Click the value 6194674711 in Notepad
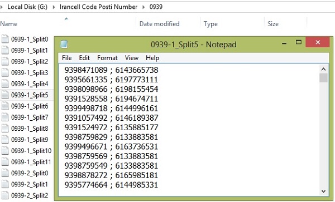Viewport: 335px width, 202px height. click(137, 98)
